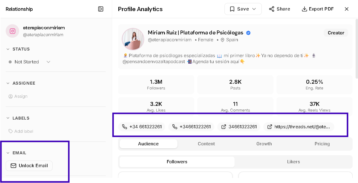
Task: Collapse the Relationship sidebar panel icon
Action: point(101,9)
